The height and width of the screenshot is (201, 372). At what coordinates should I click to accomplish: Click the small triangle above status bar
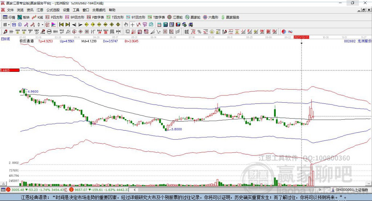point(3,184)
